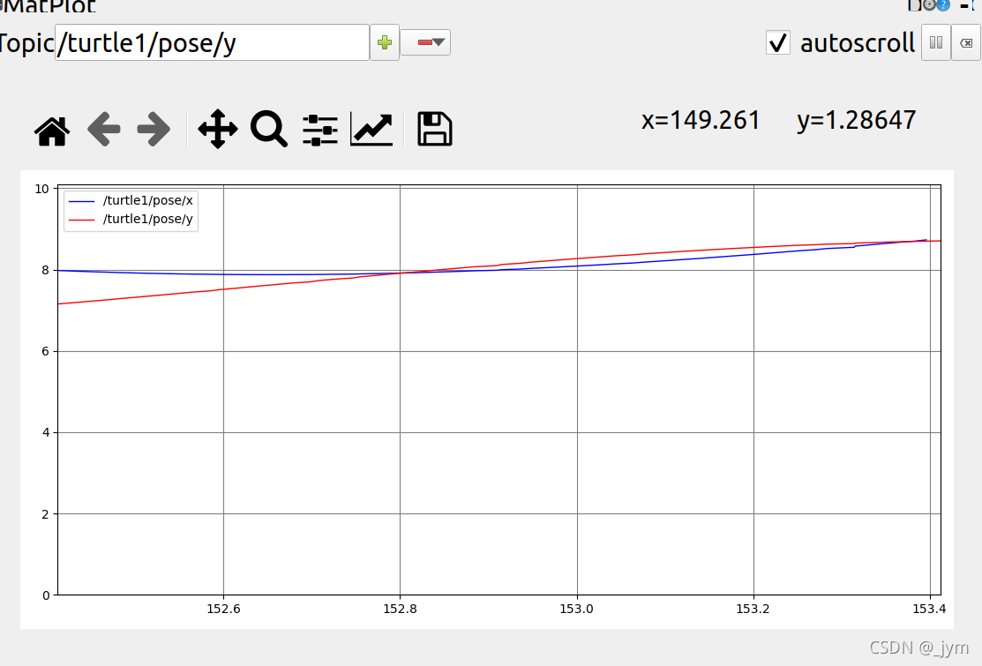
Task: Add topic with green plus button
Action: 385,42
